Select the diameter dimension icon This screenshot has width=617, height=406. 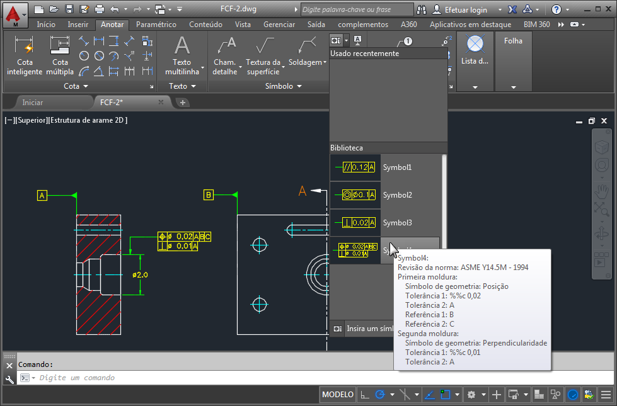99,56
